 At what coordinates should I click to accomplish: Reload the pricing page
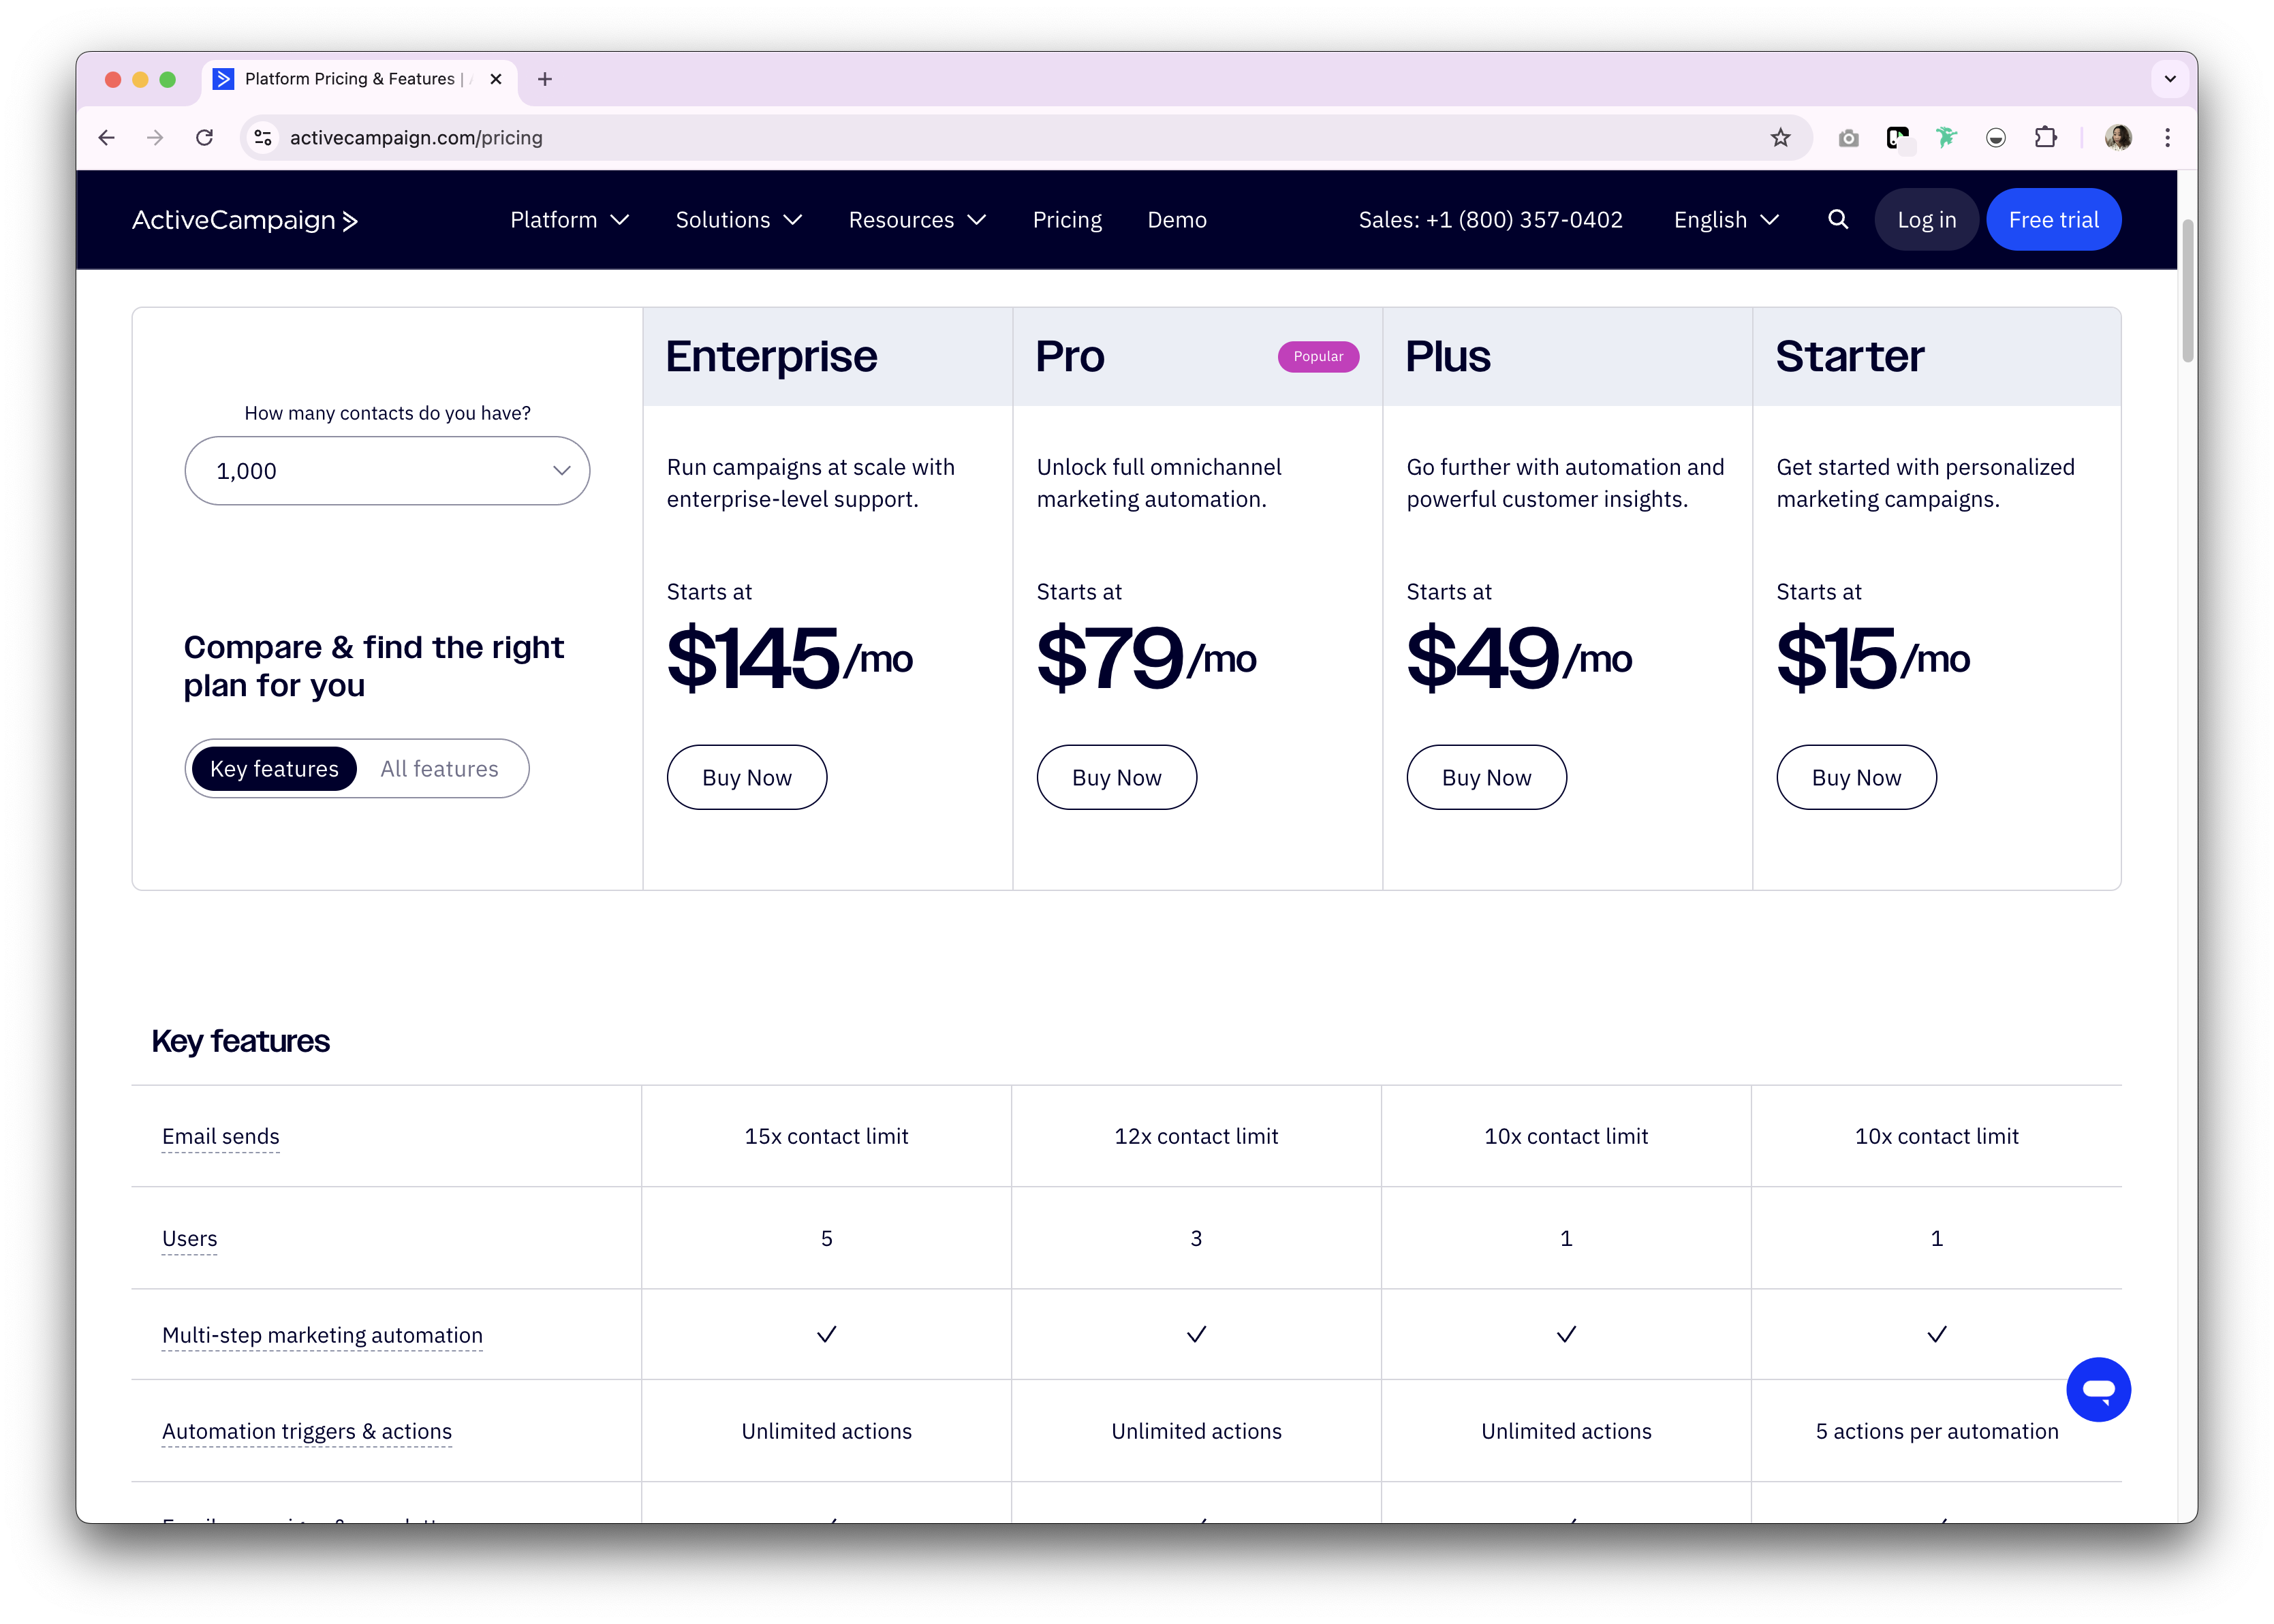coord(204,138)
